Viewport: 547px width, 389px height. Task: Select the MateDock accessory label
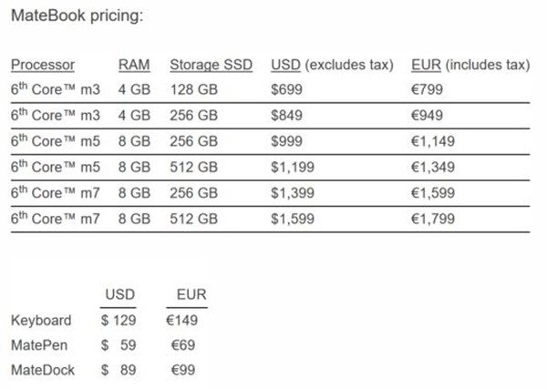(x=43, y=370)
